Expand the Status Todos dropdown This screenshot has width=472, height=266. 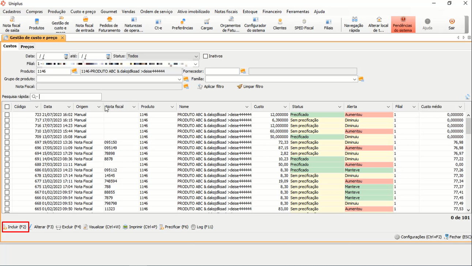[196, 56]
